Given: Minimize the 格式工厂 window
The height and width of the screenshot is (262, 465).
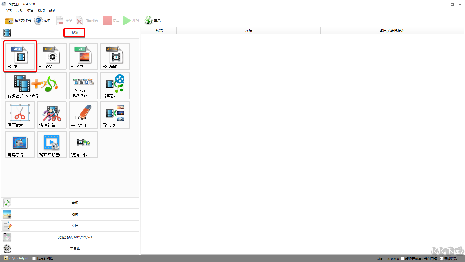Looking at the screenshot, I should (444, 4).
